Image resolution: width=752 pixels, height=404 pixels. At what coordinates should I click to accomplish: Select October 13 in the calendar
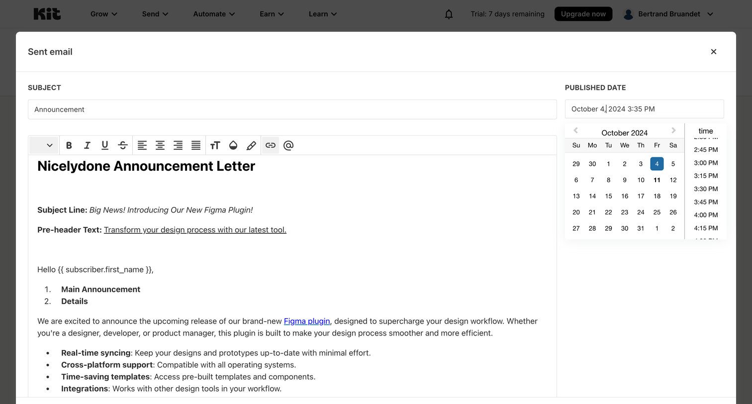[576, 196]
